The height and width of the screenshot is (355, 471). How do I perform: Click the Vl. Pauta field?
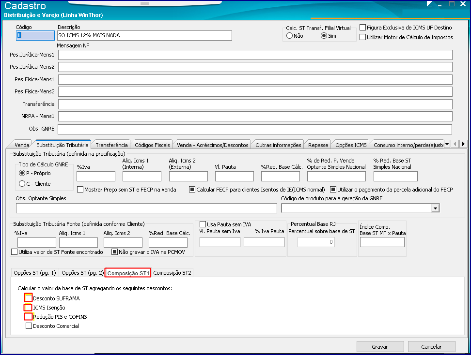235,177
